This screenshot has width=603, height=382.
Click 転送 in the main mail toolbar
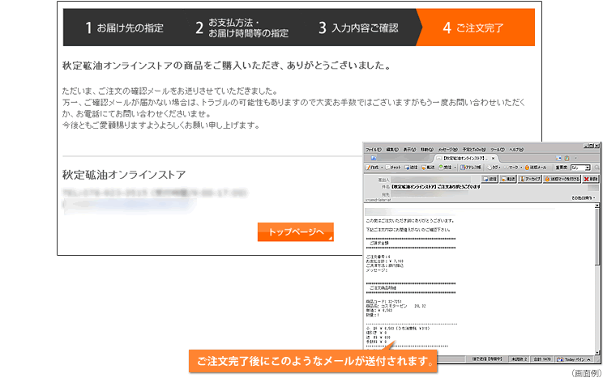point(428,168)
